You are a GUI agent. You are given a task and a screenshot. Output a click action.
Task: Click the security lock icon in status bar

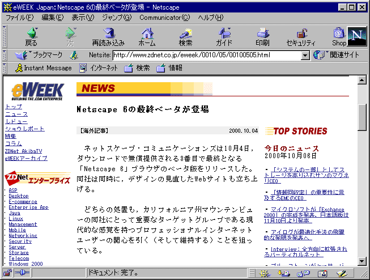(x=7, y=273)
